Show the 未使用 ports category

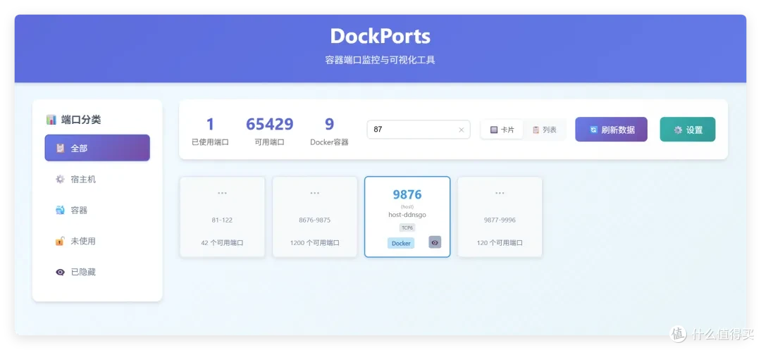97,241
